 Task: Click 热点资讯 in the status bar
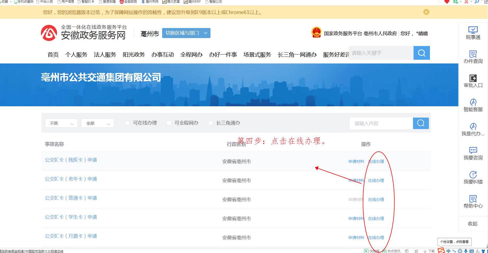(391, 251)
